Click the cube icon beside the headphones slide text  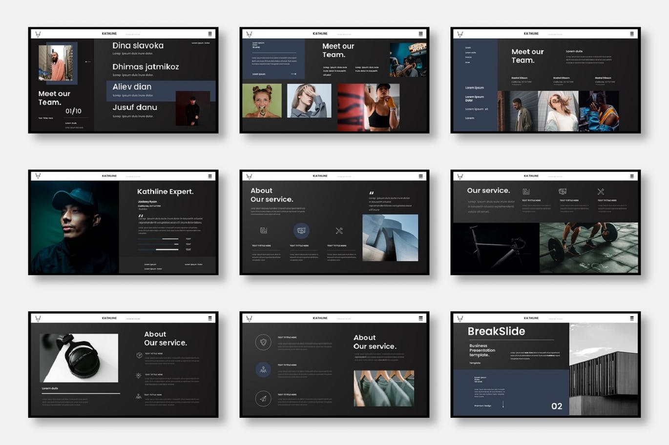tap(139, 355)
